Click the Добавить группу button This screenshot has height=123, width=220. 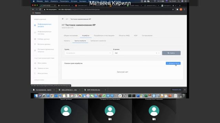[173, 63]
